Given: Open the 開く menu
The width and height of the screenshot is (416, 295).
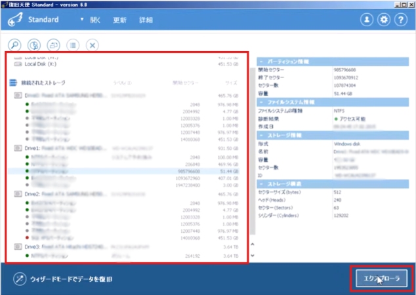Looking at the screenshot, I should [95, 20].
